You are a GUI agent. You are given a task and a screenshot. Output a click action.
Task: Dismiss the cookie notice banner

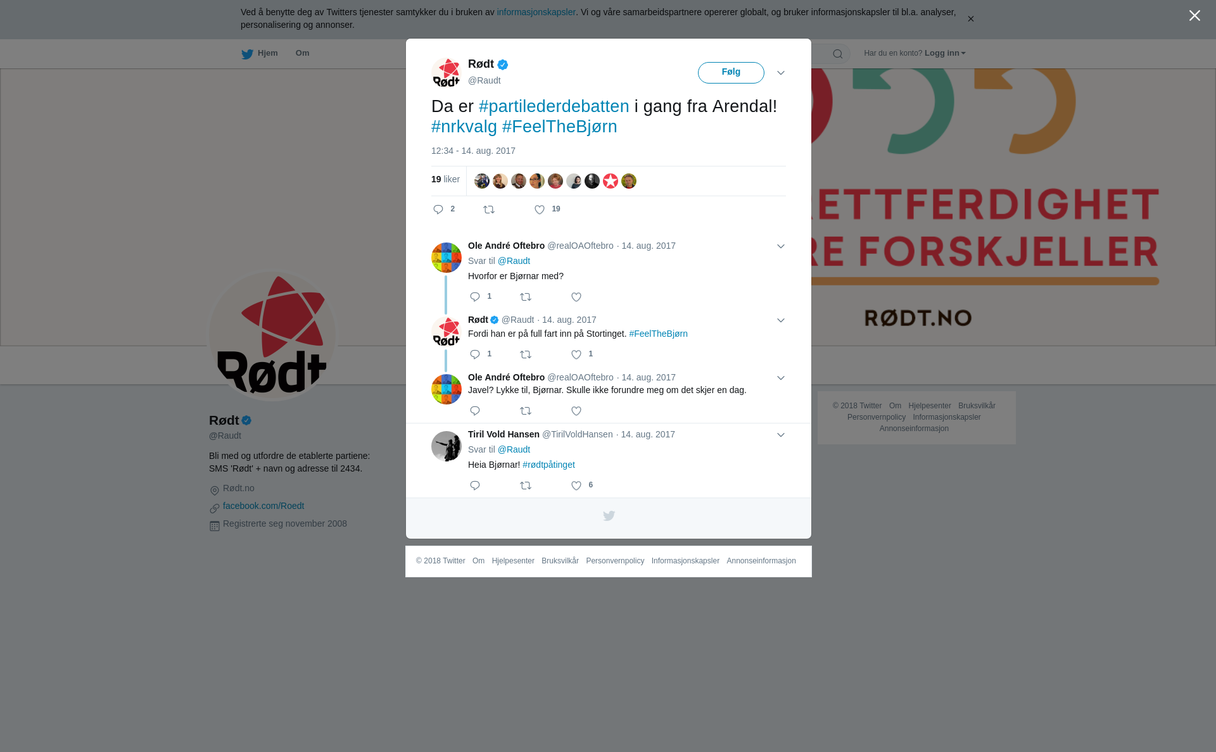tap(970, 19)
